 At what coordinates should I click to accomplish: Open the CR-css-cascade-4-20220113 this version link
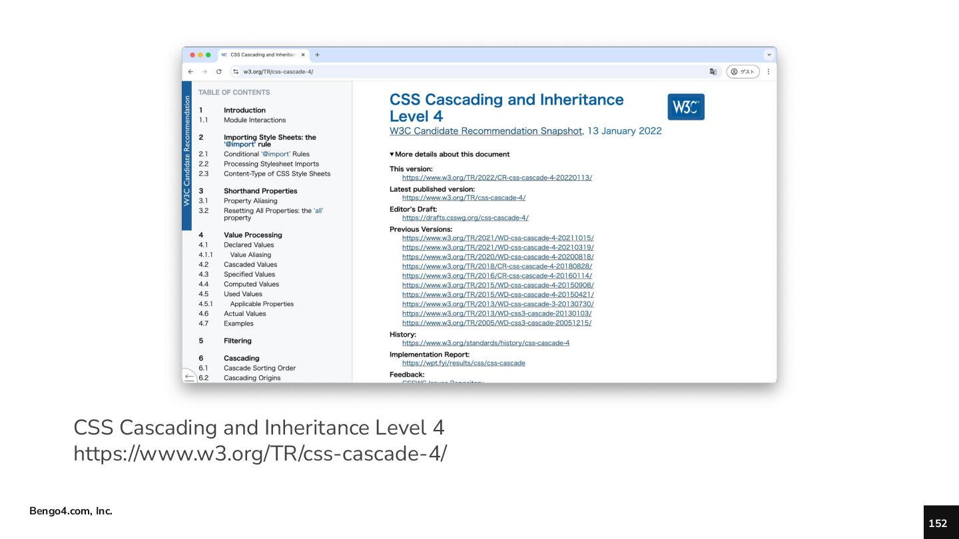[497, 178]
